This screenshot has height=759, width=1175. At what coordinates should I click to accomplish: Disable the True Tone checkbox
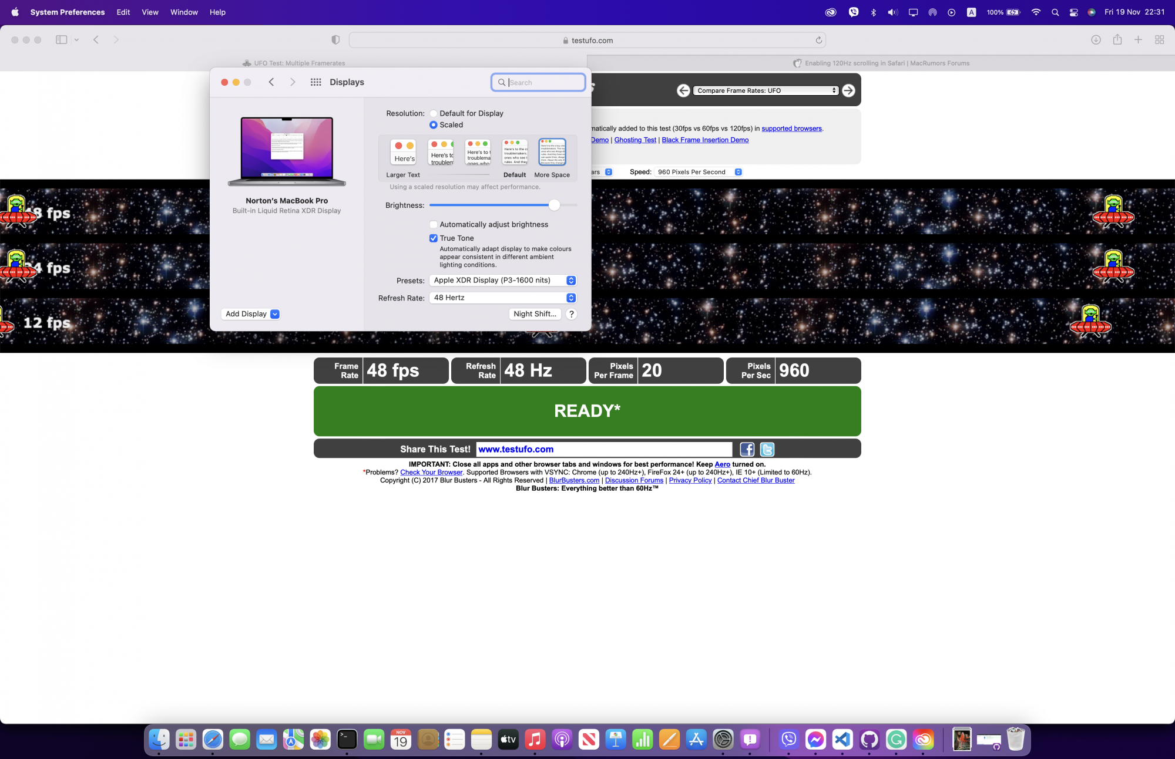(x=434, y=238)
